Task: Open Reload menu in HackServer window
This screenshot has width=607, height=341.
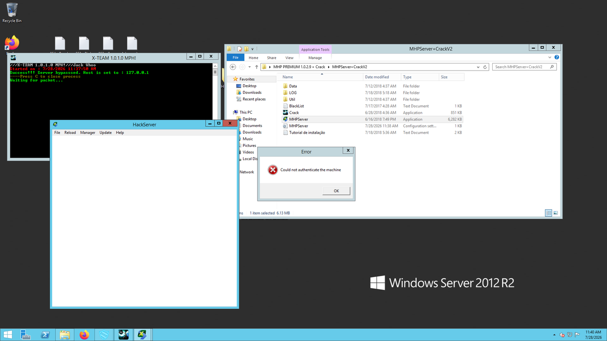Action: point(70,133)
